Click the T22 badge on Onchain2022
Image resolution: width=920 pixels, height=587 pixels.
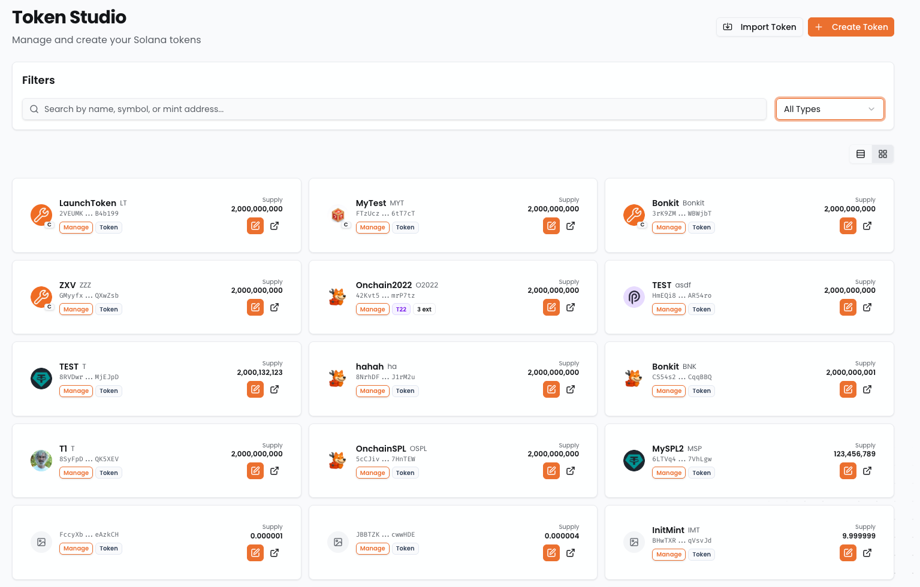401,310
